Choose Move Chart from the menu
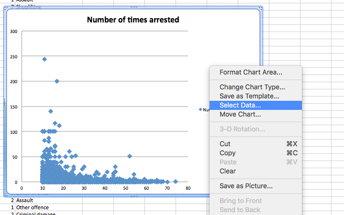The width and height of the screenshot is (344, 215). pos(240,114)
